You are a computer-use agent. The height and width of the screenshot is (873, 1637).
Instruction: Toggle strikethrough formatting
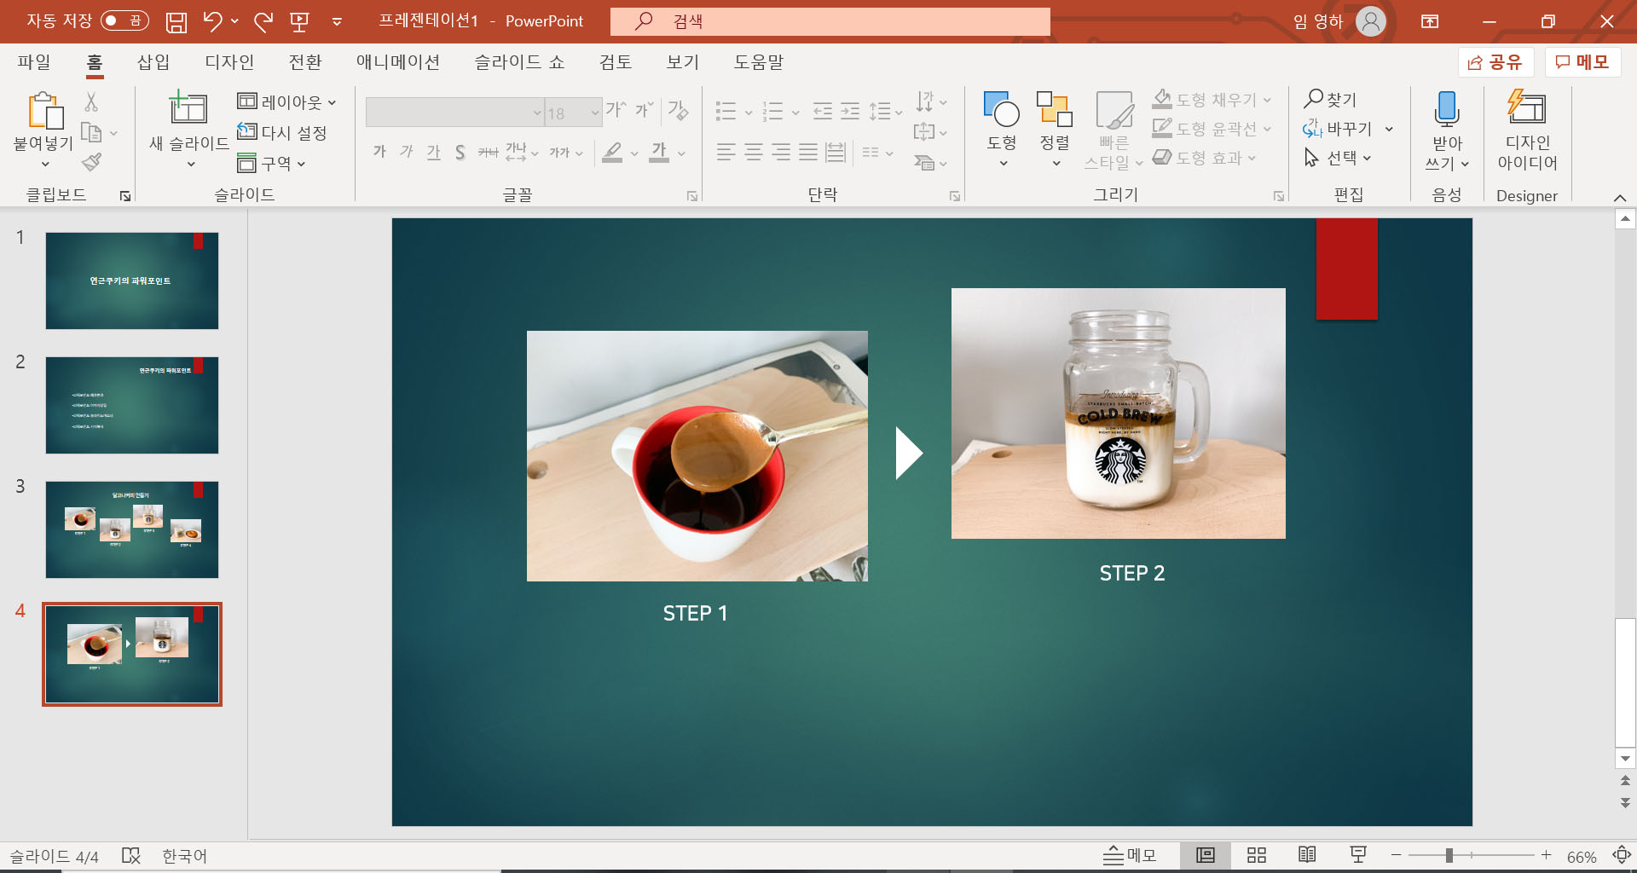click(x=488, y=153)
